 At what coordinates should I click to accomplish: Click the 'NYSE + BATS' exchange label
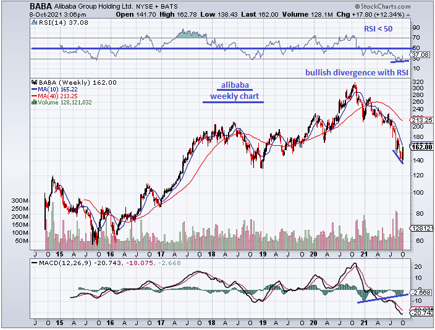pos(157,6)
